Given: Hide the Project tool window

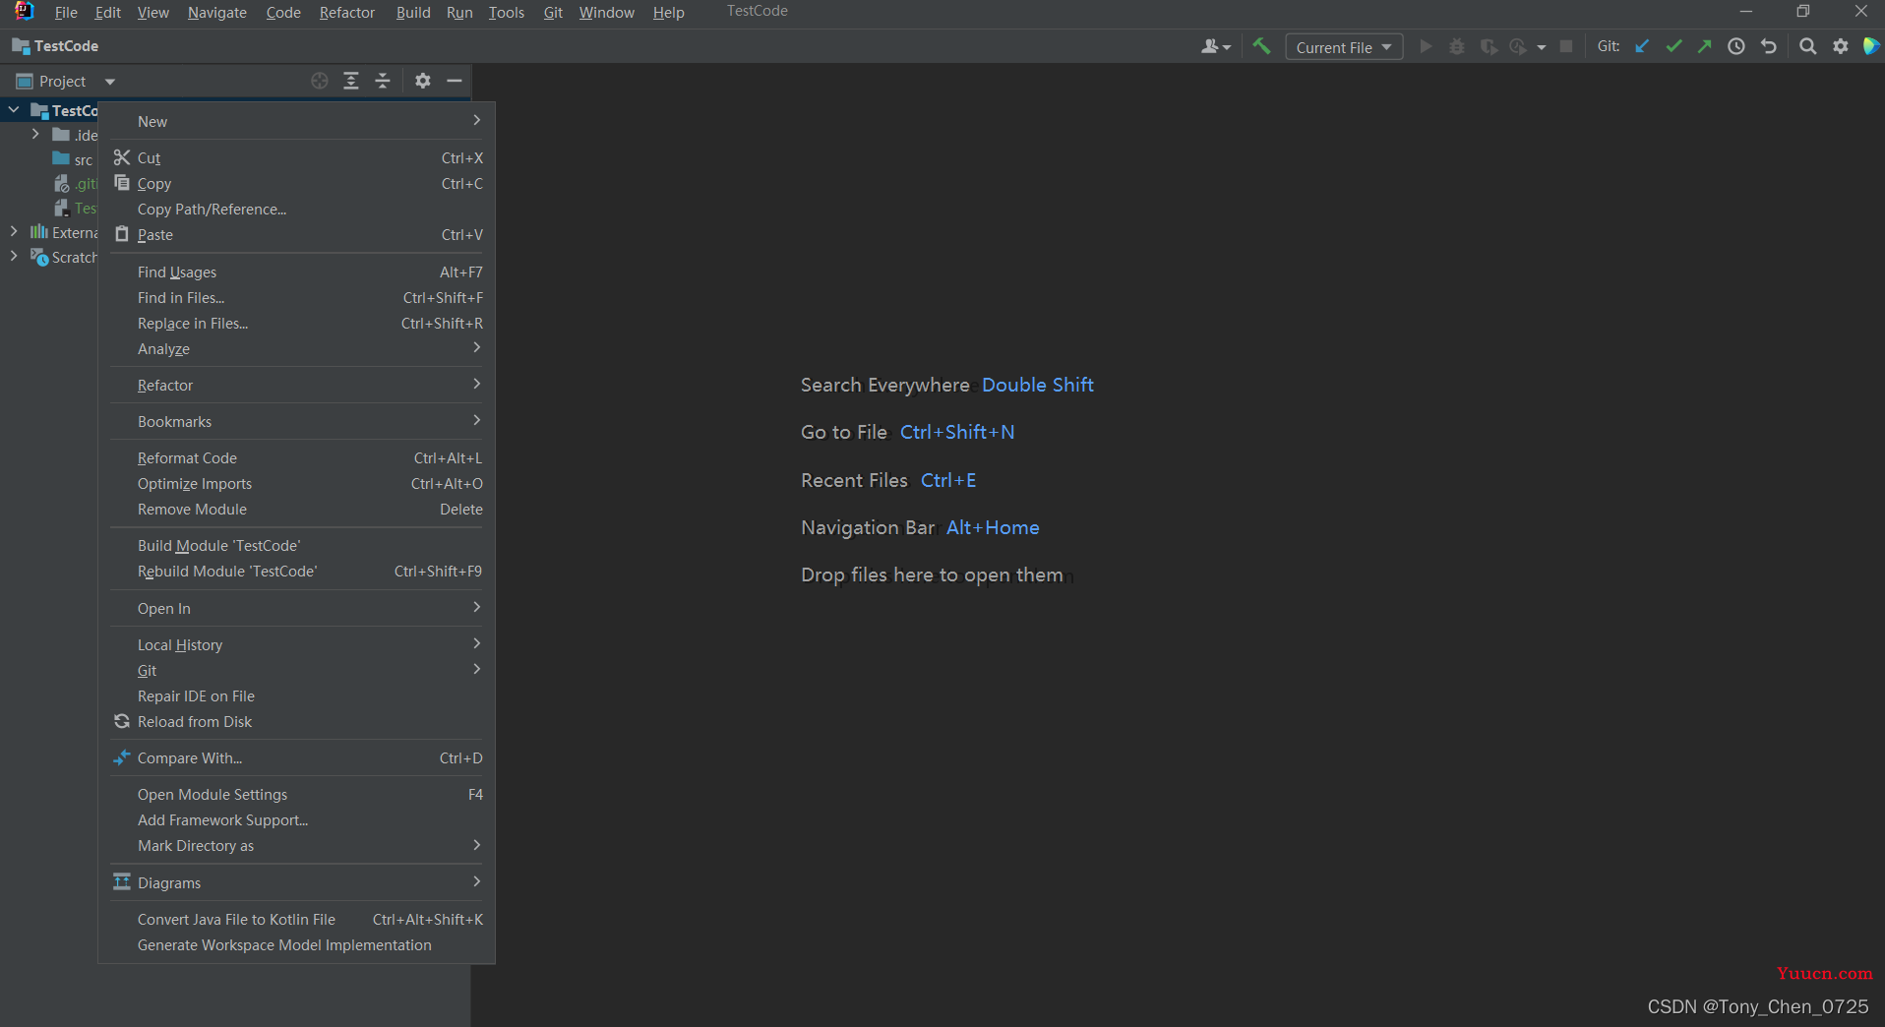Looking at the screenshot, I should click(x=455, y=81).
